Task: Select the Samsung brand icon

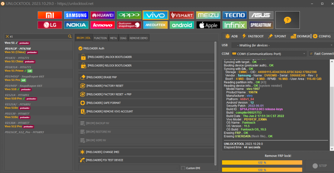Action: [x=76, y=15]
